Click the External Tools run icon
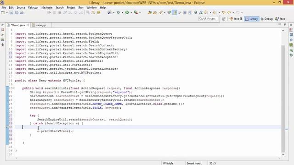This screenshot has height=165, width=294. [136, 12]
